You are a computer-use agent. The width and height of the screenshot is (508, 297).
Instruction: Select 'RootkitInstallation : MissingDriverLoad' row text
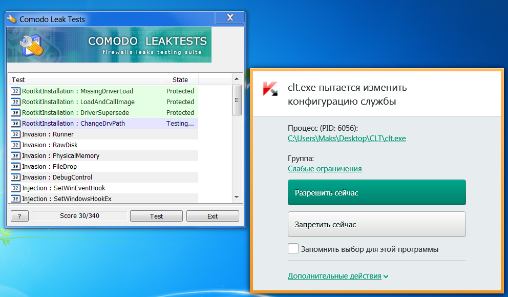(x=77, y=91)
